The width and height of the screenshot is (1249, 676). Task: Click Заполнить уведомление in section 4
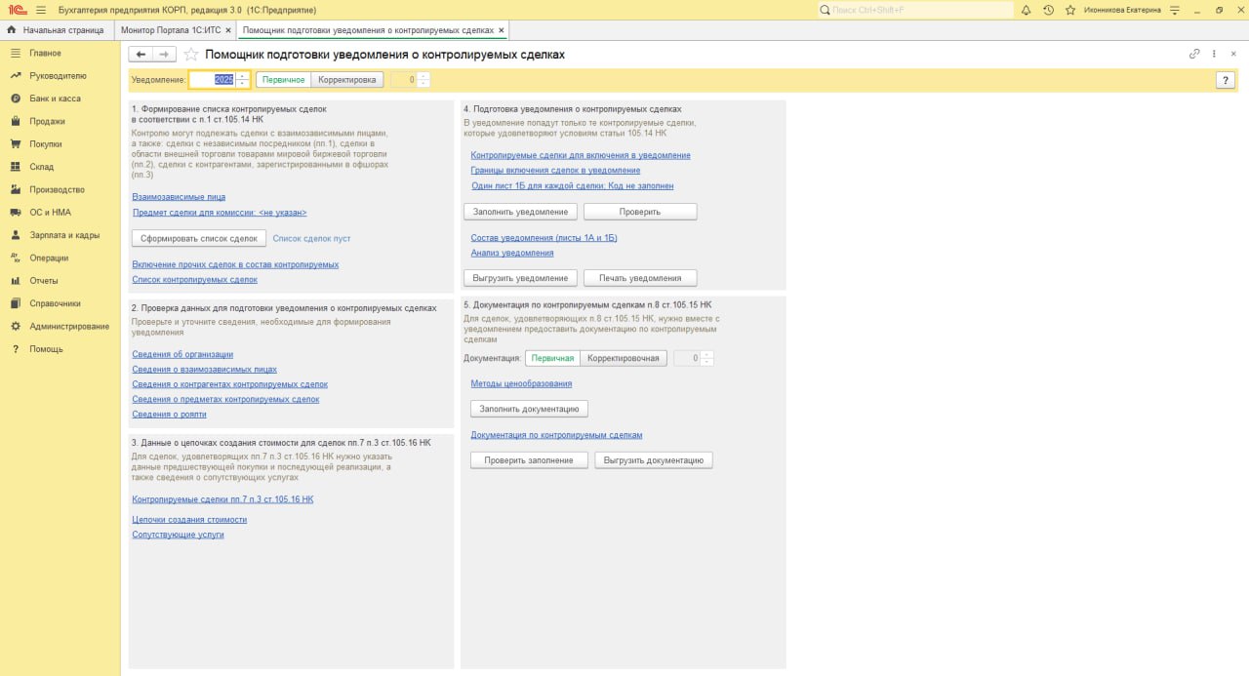click(519, 211)
